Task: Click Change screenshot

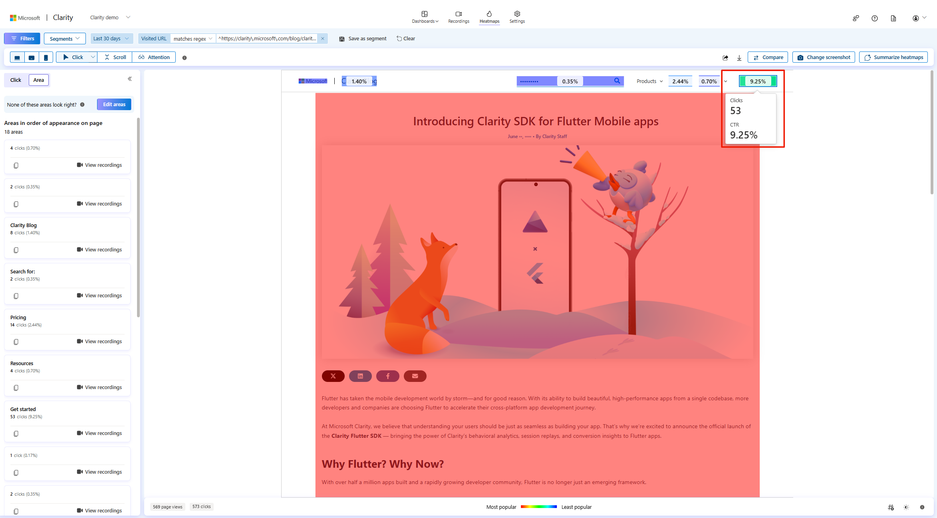Action: pyautogui.click(x=824, y=57)
